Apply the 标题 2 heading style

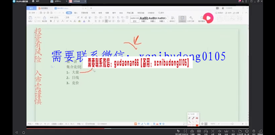click(x=153, y=19)
